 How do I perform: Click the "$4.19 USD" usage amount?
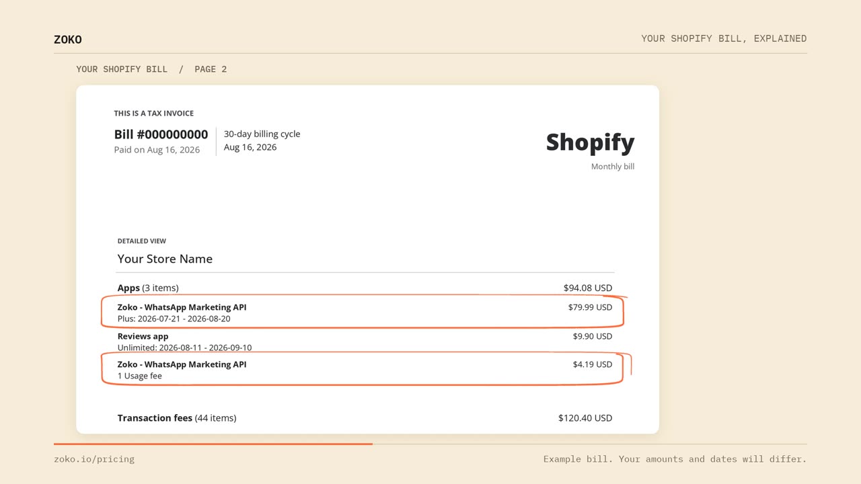coord(593,364)
